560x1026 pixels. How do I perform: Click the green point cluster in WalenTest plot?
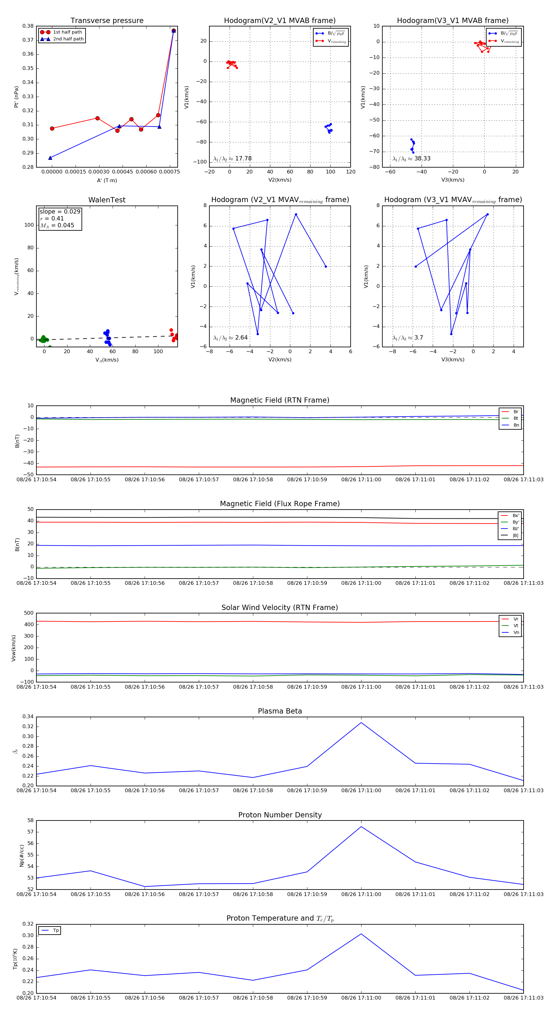[x=44, y=339]
